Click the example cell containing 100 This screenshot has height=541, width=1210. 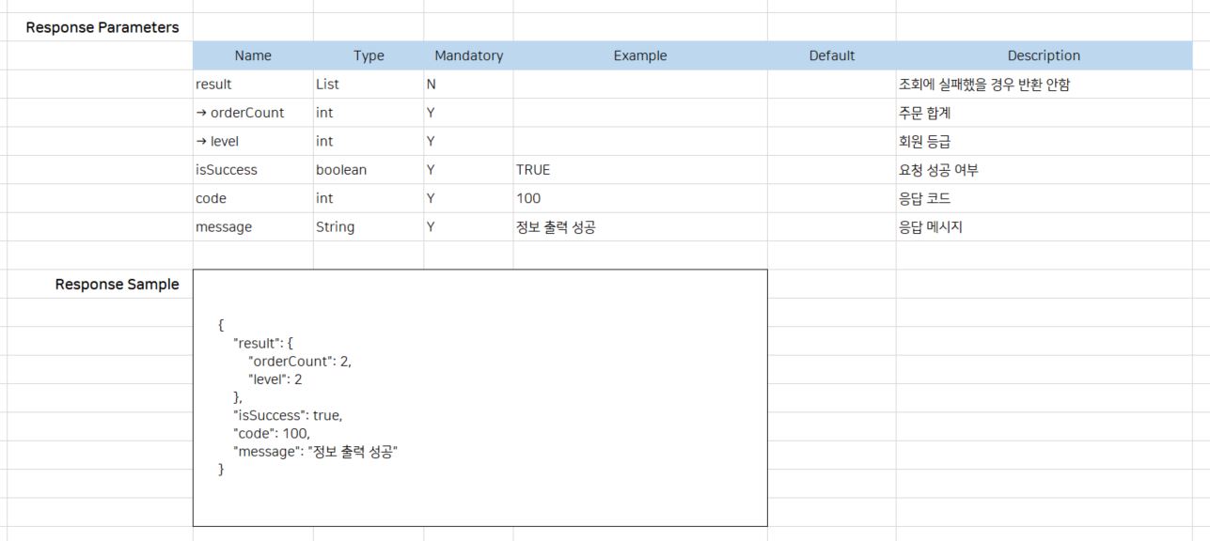639,198
